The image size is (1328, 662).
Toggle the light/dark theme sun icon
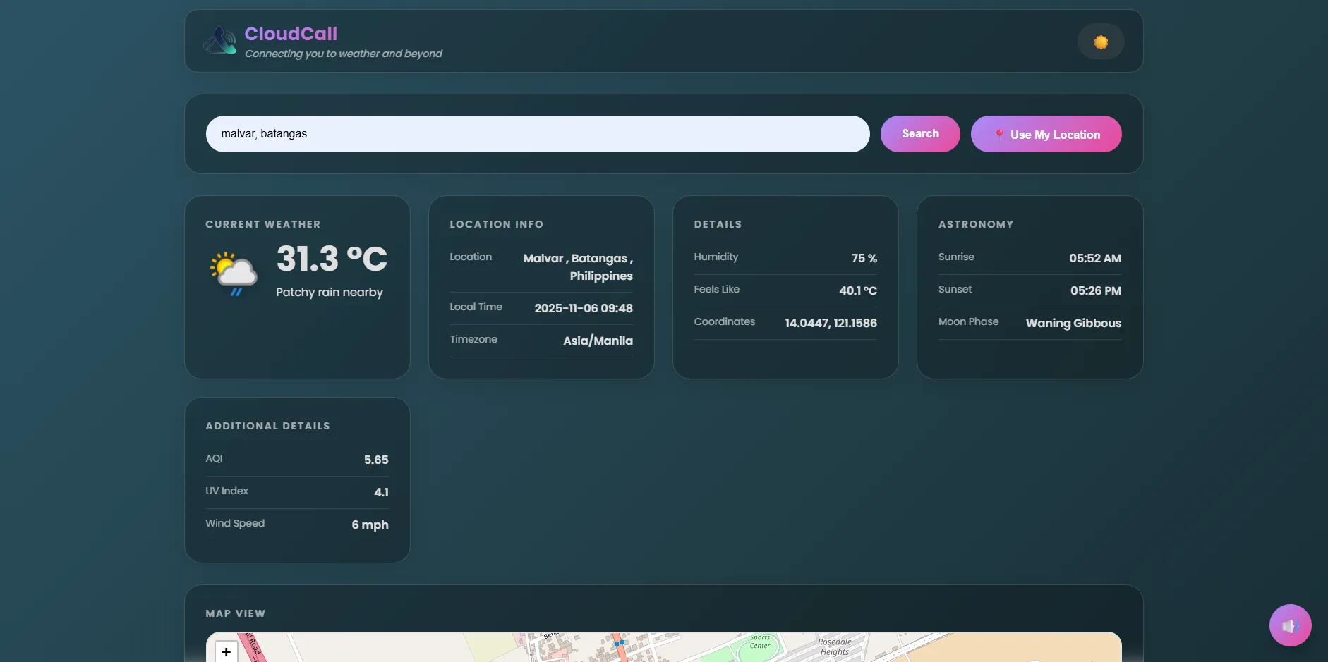tap(1100, 42)
